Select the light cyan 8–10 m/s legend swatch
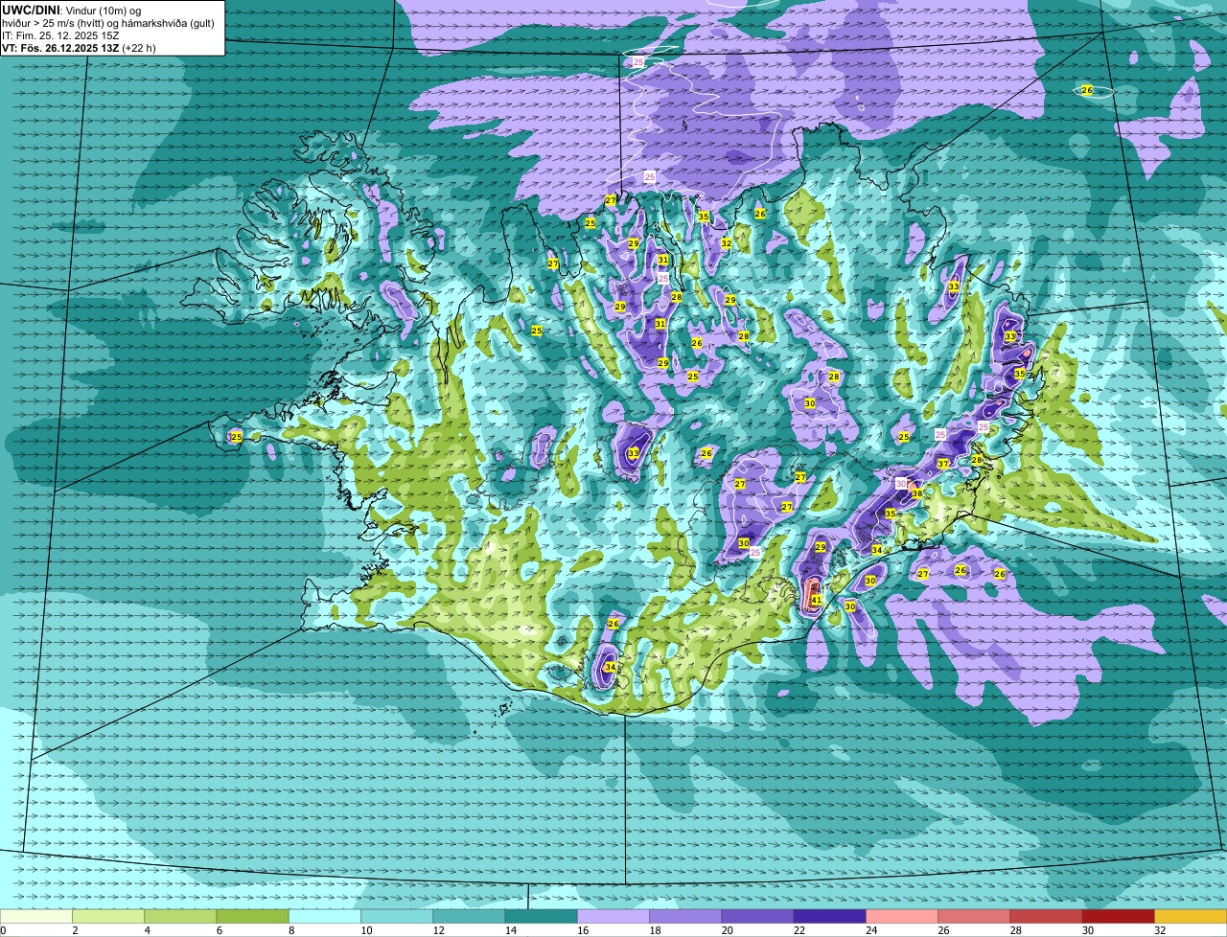 tap(325, 916)
